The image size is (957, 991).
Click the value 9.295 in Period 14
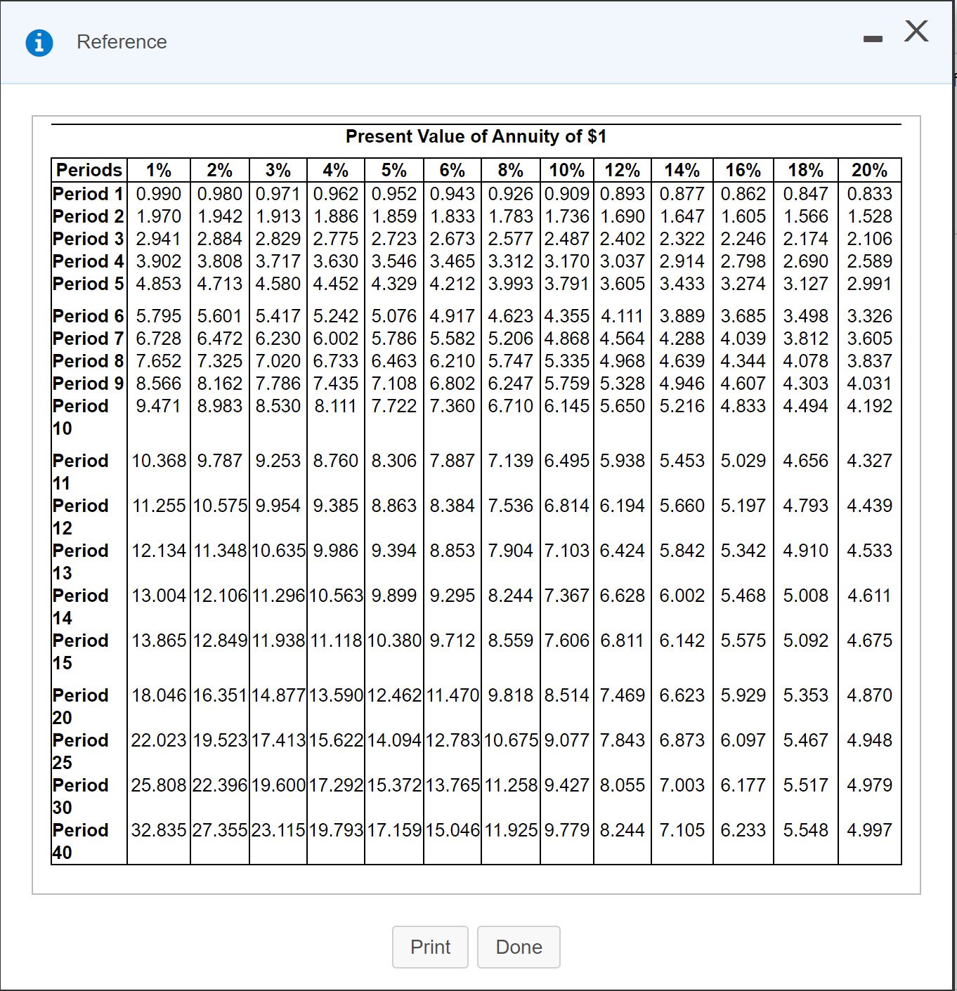click(453, 596)
